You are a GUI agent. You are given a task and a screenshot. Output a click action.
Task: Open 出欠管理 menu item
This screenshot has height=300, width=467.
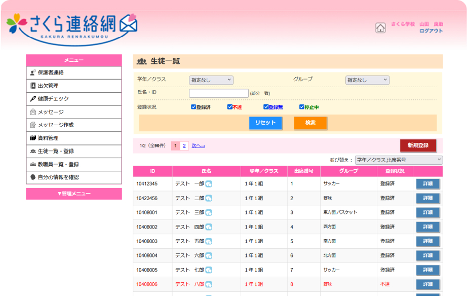click(74, 86)
